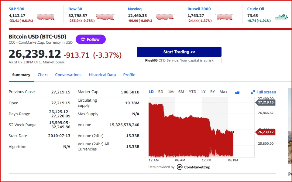Select the 1Y chart range
292x182 pixels.
[x=203, y=92]
